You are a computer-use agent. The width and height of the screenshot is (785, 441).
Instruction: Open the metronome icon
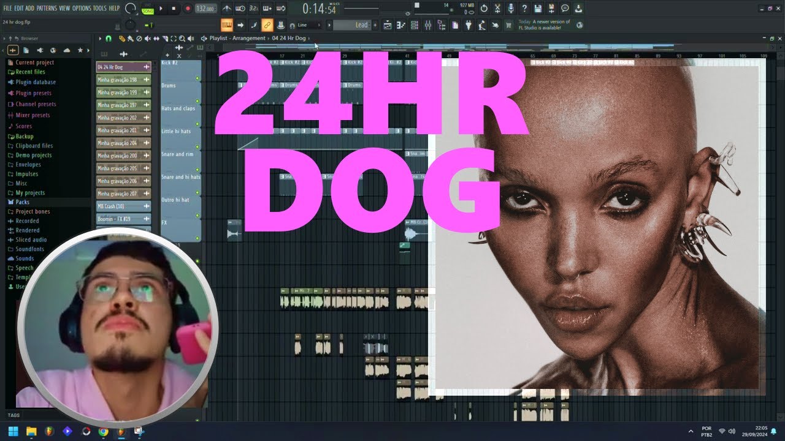(x=227, y=9)
